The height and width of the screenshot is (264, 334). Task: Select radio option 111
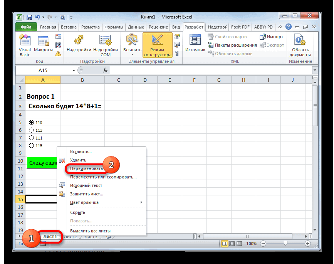[31, 138]
